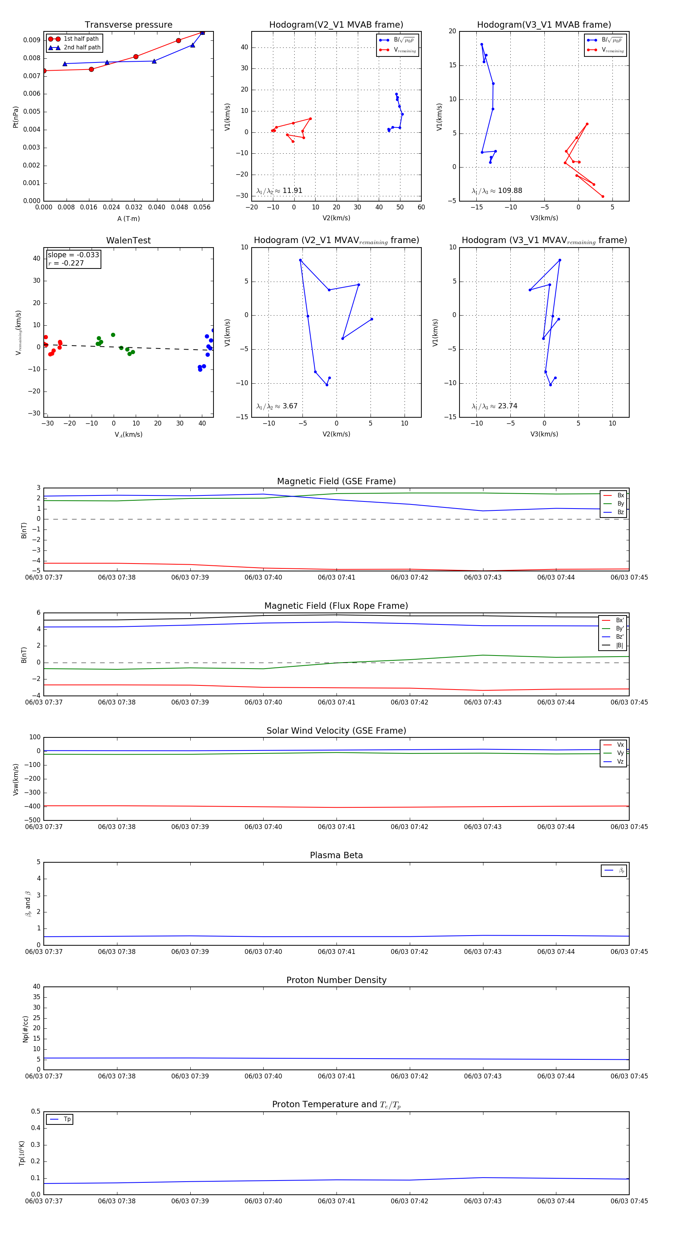Click the 'Vsw(km/s)' y-axis label
673x1234 pixels.
point(16,779)
